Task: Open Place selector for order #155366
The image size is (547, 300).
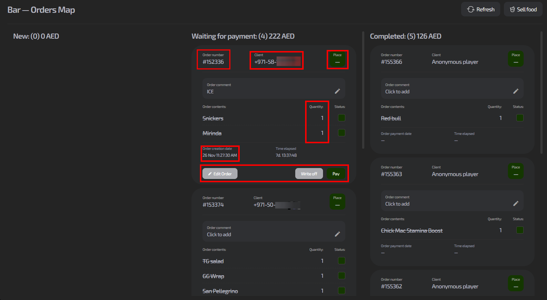Action: pyautogui.click(x=516, y=59)
